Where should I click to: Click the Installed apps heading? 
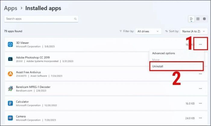43,8
